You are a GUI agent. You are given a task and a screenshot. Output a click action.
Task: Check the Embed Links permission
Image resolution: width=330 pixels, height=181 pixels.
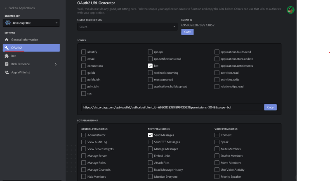click(150, 156)
